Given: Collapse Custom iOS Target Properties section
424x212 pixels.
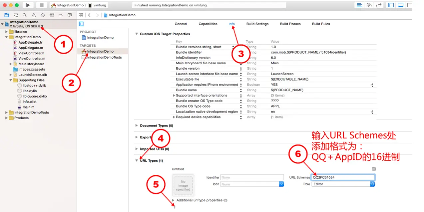Looking at the screenshot, I should pos(136,34).
